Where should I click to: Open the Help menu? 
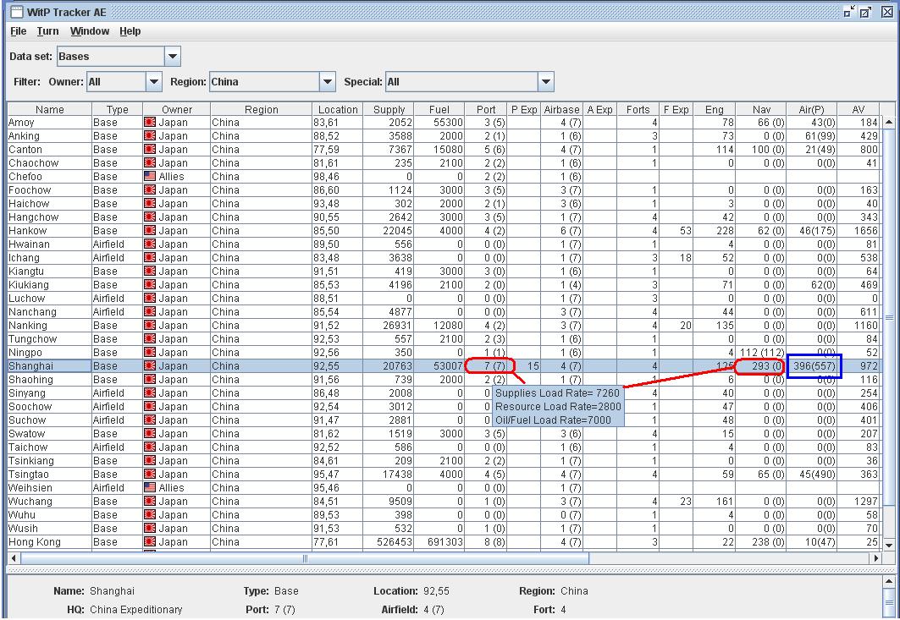[x=130, y=31]
